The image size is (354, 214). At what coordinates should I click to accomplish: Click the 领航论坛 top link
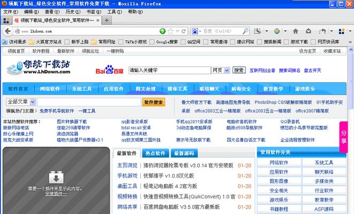tap(91, 51)
